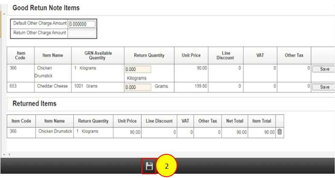Viewport: 335px width, 178px height.
Task: Click the scroll down arrow at bottom-left
Action: click(x=3, y=155)
